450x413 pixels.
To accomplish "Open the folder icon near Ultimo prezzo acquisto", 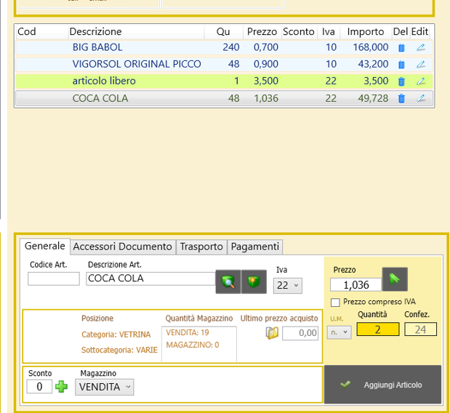I will 272,333.
